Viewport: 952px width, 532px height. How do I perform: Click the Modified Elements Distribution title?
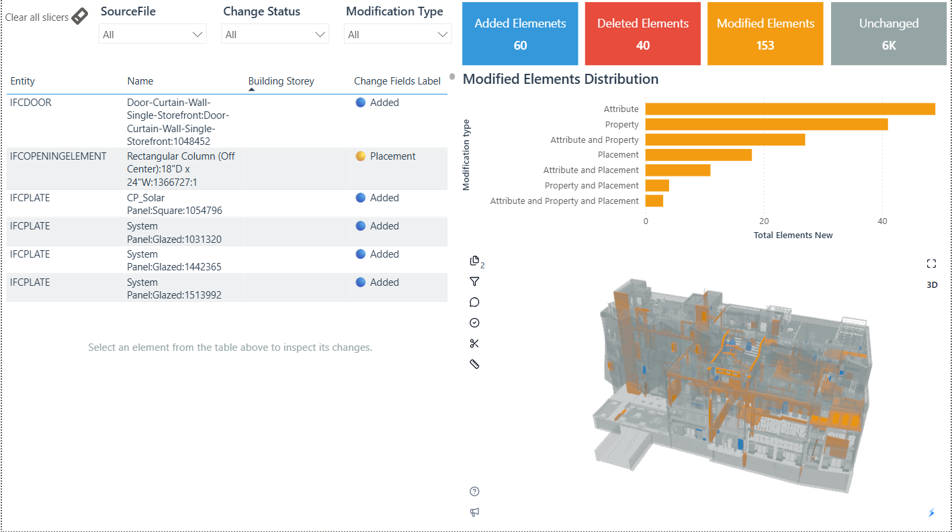tap(560, 79)
